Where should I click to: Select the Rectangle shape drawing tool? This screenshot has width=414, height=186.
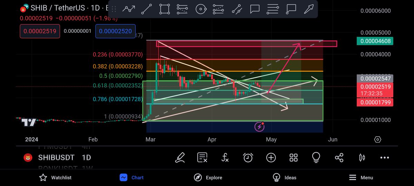(165, 9)
